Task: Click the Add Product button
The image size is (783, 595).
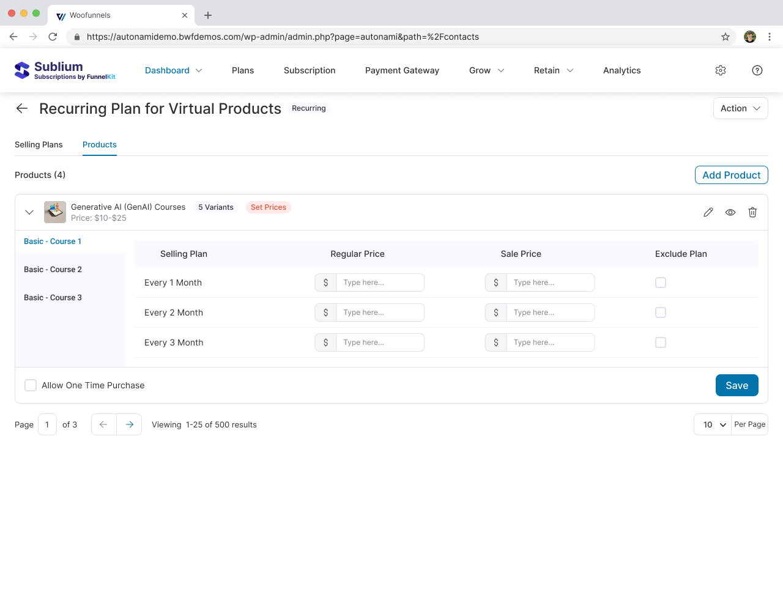Action: pos(731,175)
